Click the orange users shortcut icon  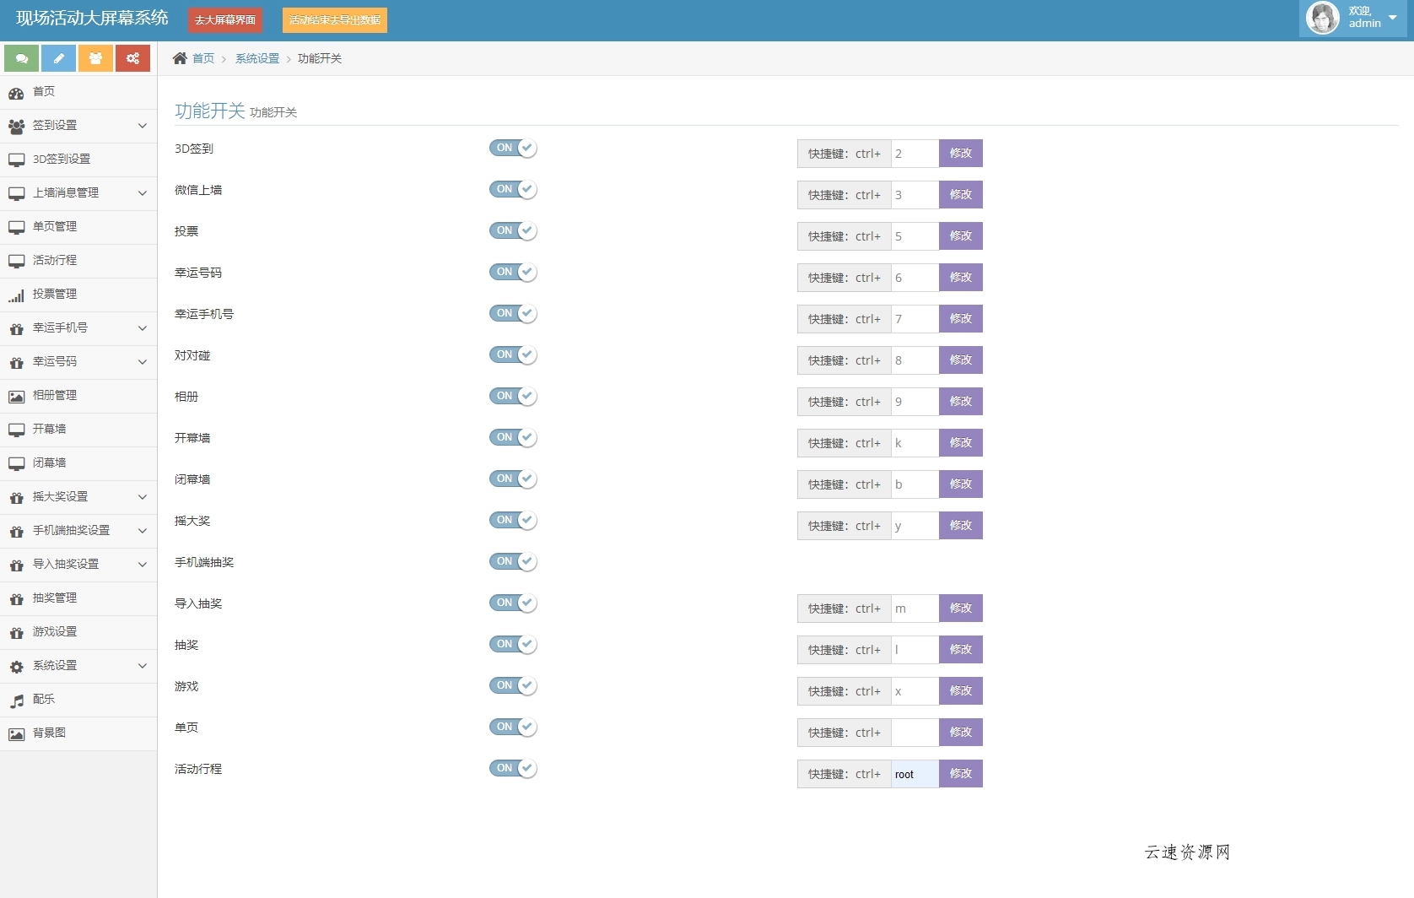pyautogui.click(x=95, y=58)
